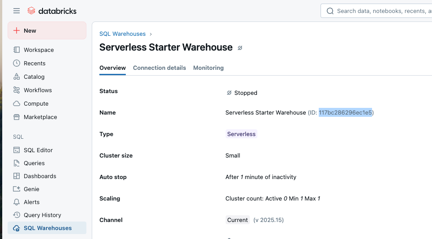The width and height of the screenshot is (432, 239).
Task: Open Dashboards from the sidebar
Action: 47,176
